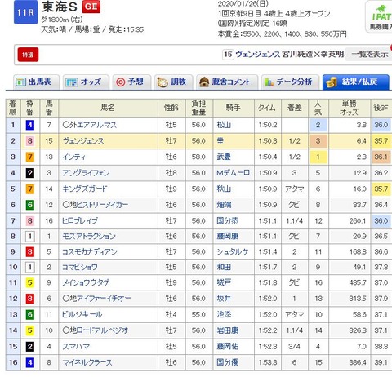Image resolution: width=392 pixels, height=377 pixels.
Task: Open the 出馬表 tab
Action: [37, 82]
